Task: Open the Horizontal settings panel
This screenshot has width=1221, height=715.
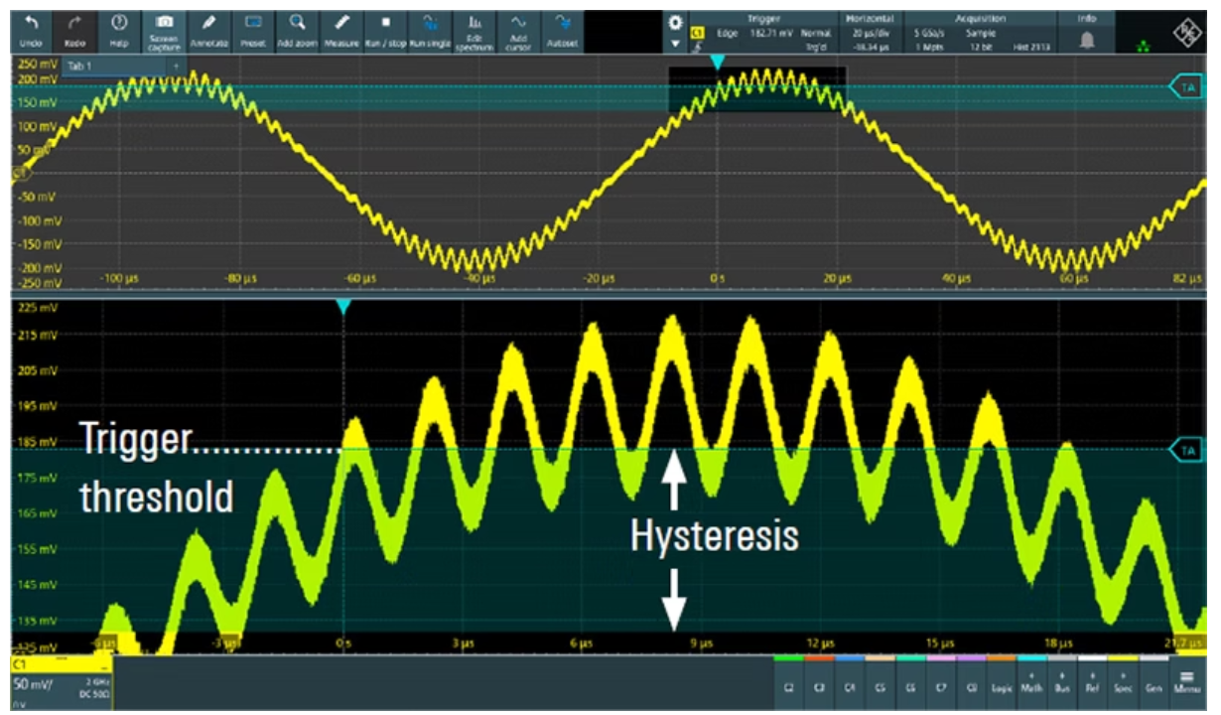Action: pos(870,32)
